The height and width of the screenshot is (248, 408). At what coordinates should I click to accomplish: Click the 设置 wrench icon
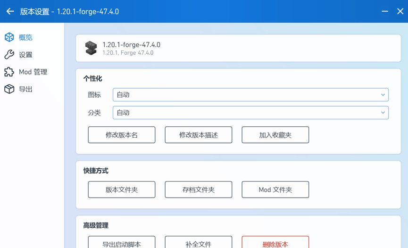[9, 55]
